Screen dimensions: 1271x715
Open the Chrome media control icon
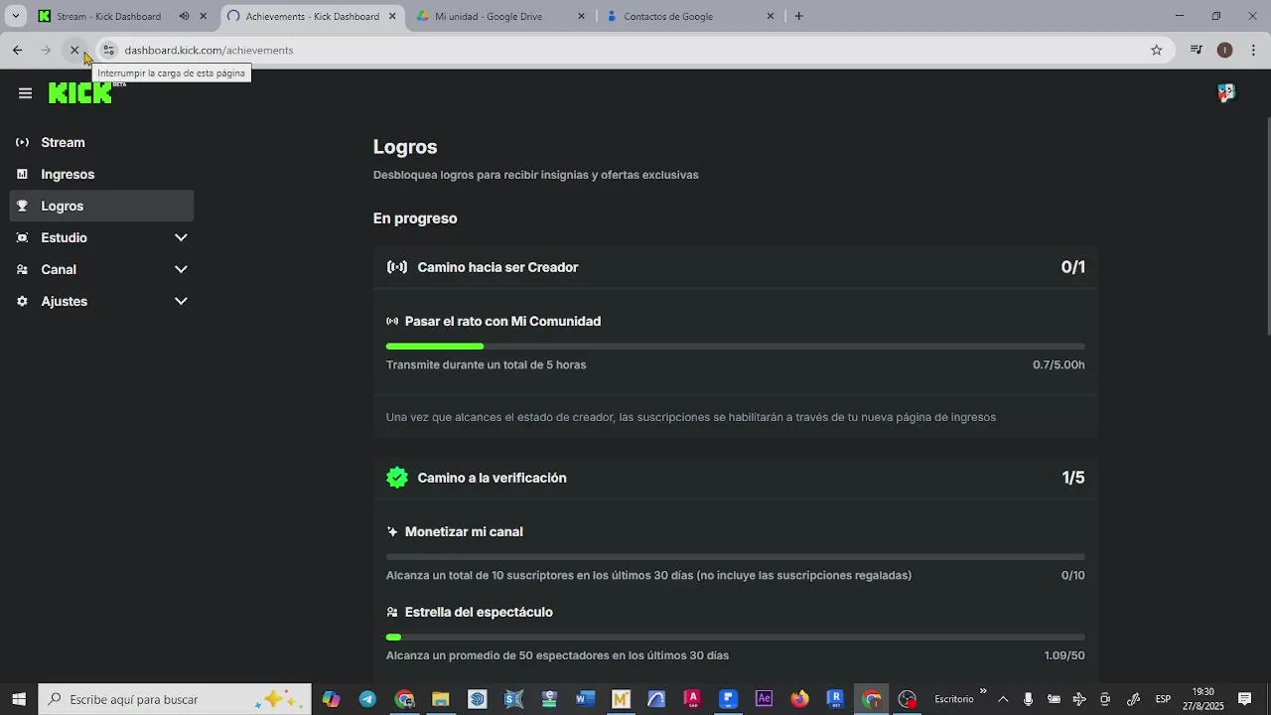point(1197,50)
